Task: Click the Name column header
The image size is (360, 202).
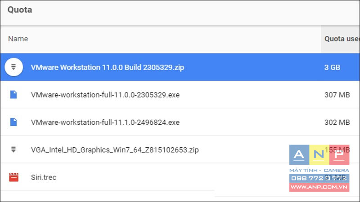Action: [x=18, y=39]
